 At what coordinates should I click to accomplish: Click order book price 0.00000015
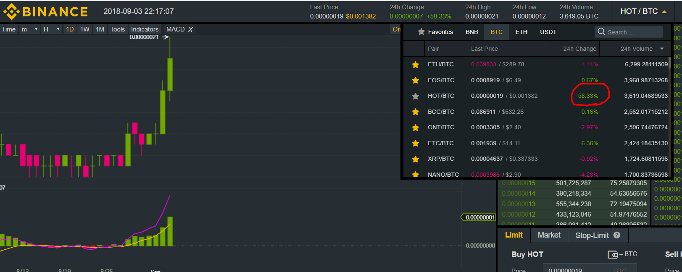click(519, 183)
